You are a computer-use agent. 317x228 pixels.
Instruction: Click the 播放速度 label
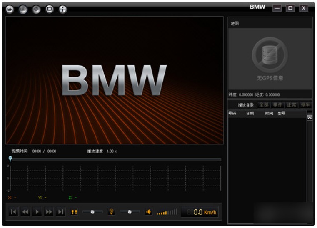click(x=95, y=151)
